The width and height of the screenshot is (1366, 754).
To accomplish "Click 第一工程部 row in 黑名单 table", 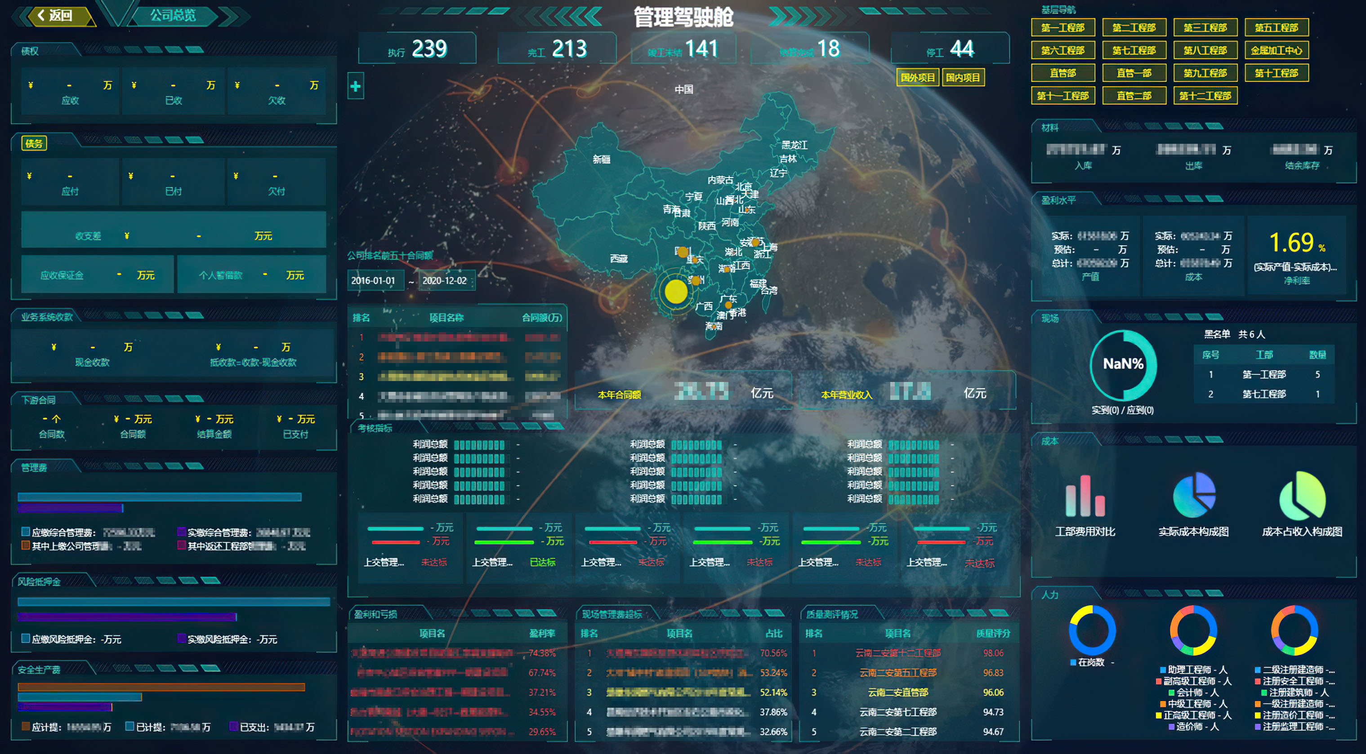I will coord(1264,374).
